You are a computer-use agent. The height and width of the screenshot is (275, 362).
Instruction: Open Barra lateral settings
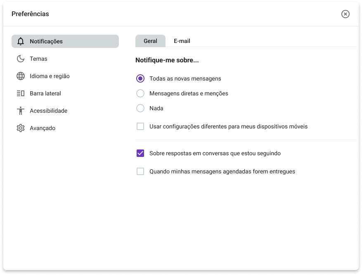coord(65,93)
